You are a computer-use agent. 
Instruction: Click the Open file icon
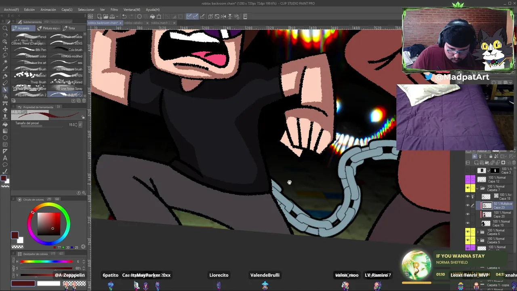106,16
